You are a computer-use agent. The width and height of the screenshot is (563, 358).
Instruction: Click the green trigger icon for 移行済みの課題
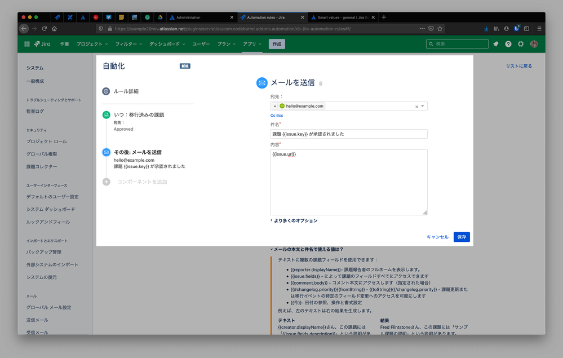click(107, 115)
